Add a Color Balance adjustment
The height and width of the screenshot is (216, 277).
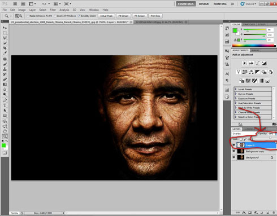[x=251, y=72]
